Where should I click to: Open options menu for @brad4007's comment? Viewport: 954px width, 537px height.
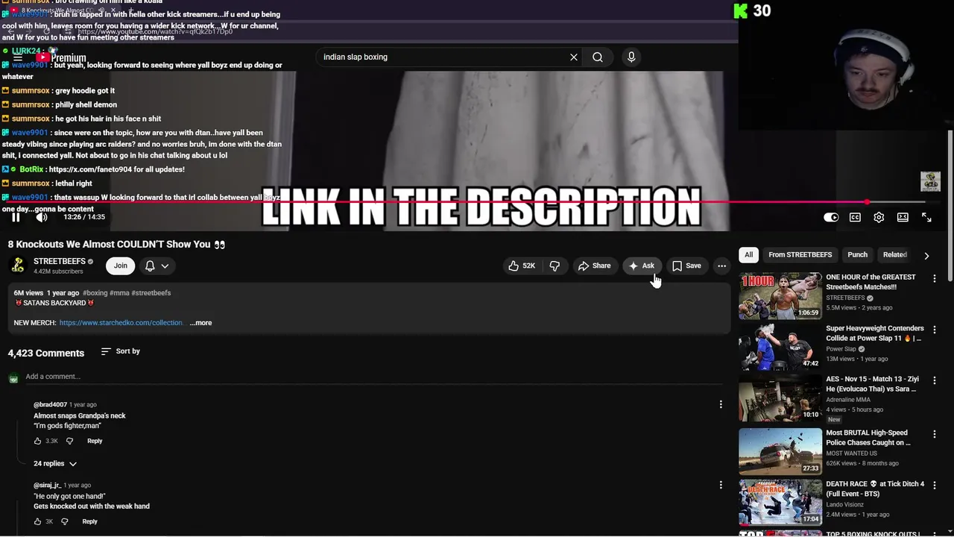721,404
